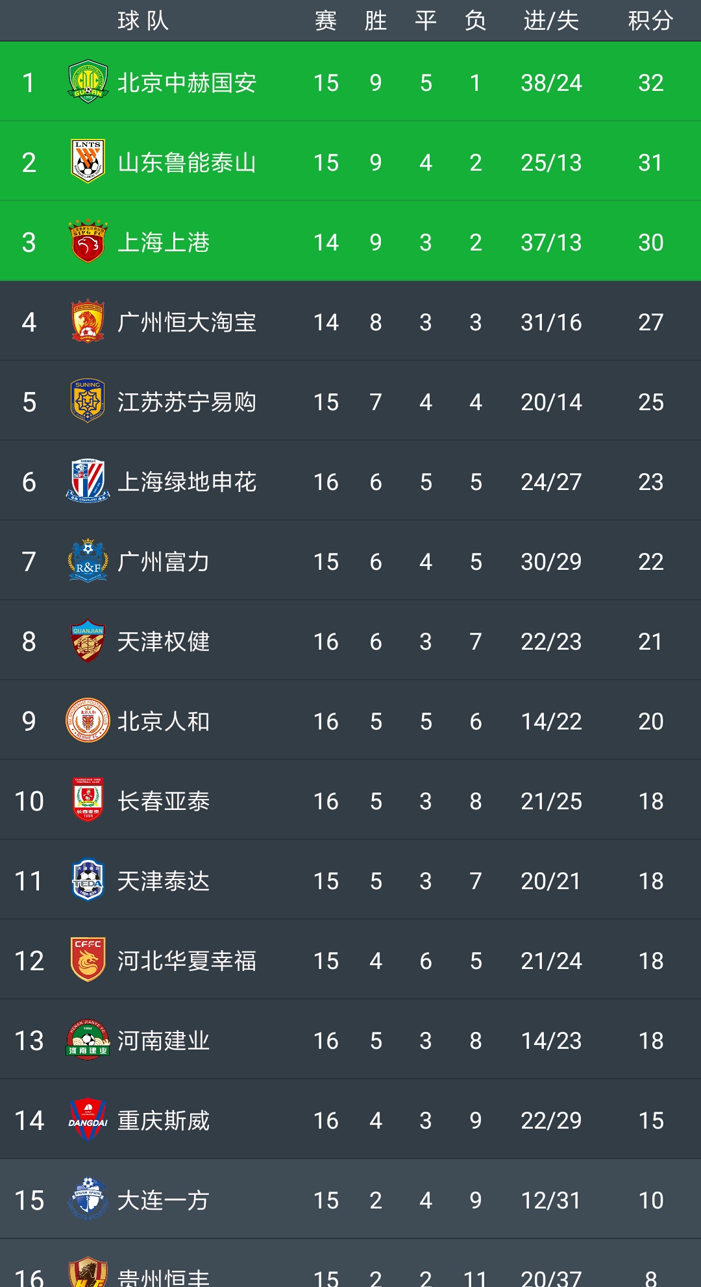Tap the Tianjin Quanjian club logo
The image size is (701, 1287).
pyautogui.click(x=88, y=641)
